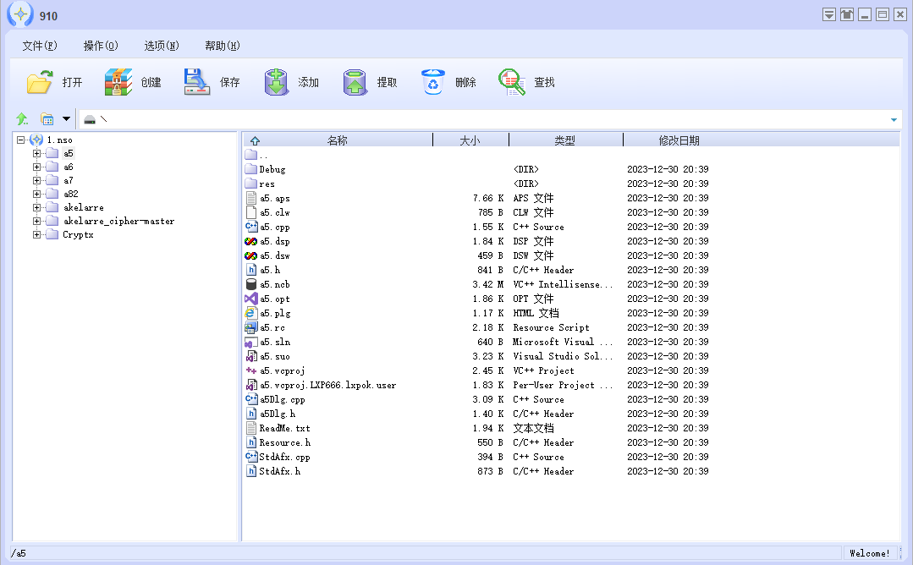Expand the a6 folder tree node
913x565 pixels.
coord(37,167)
